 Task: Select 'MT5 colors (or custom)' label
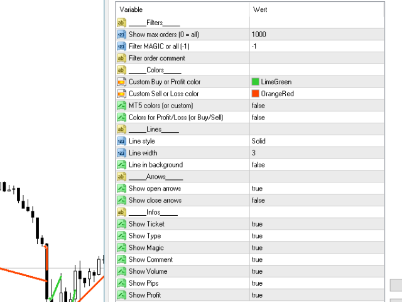[161, 106]
